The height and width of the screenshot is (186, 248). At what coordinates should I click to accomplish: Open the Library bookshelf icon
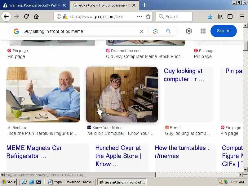point(220,16)
